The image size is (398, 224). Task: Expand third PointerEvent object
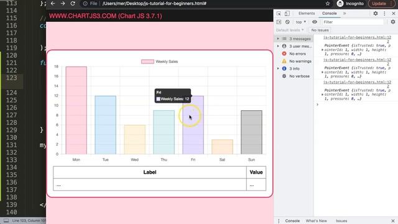322,95
